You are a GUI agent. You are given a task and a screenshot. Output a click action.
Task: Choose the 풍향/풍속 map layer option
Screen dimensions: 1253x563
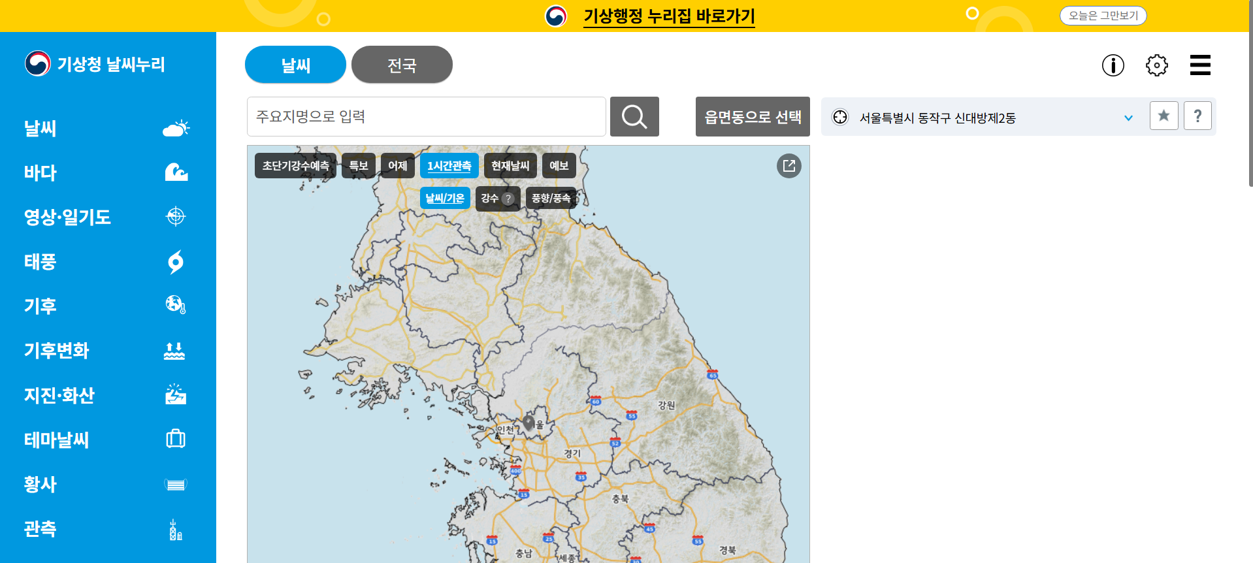click(551, 198)
